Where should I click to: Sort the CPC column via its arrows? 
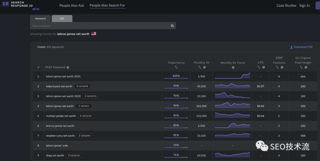pos(259,67)
